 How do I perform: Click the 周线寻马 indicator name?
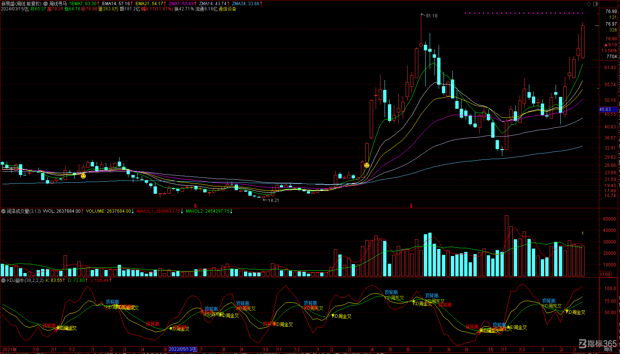click(x=58, y=4)
